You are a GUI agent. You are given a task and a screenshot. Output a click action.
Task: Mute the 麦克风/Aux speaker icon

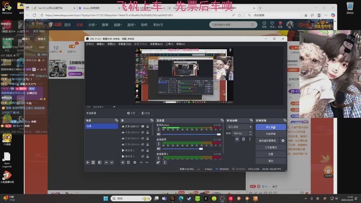159,134
